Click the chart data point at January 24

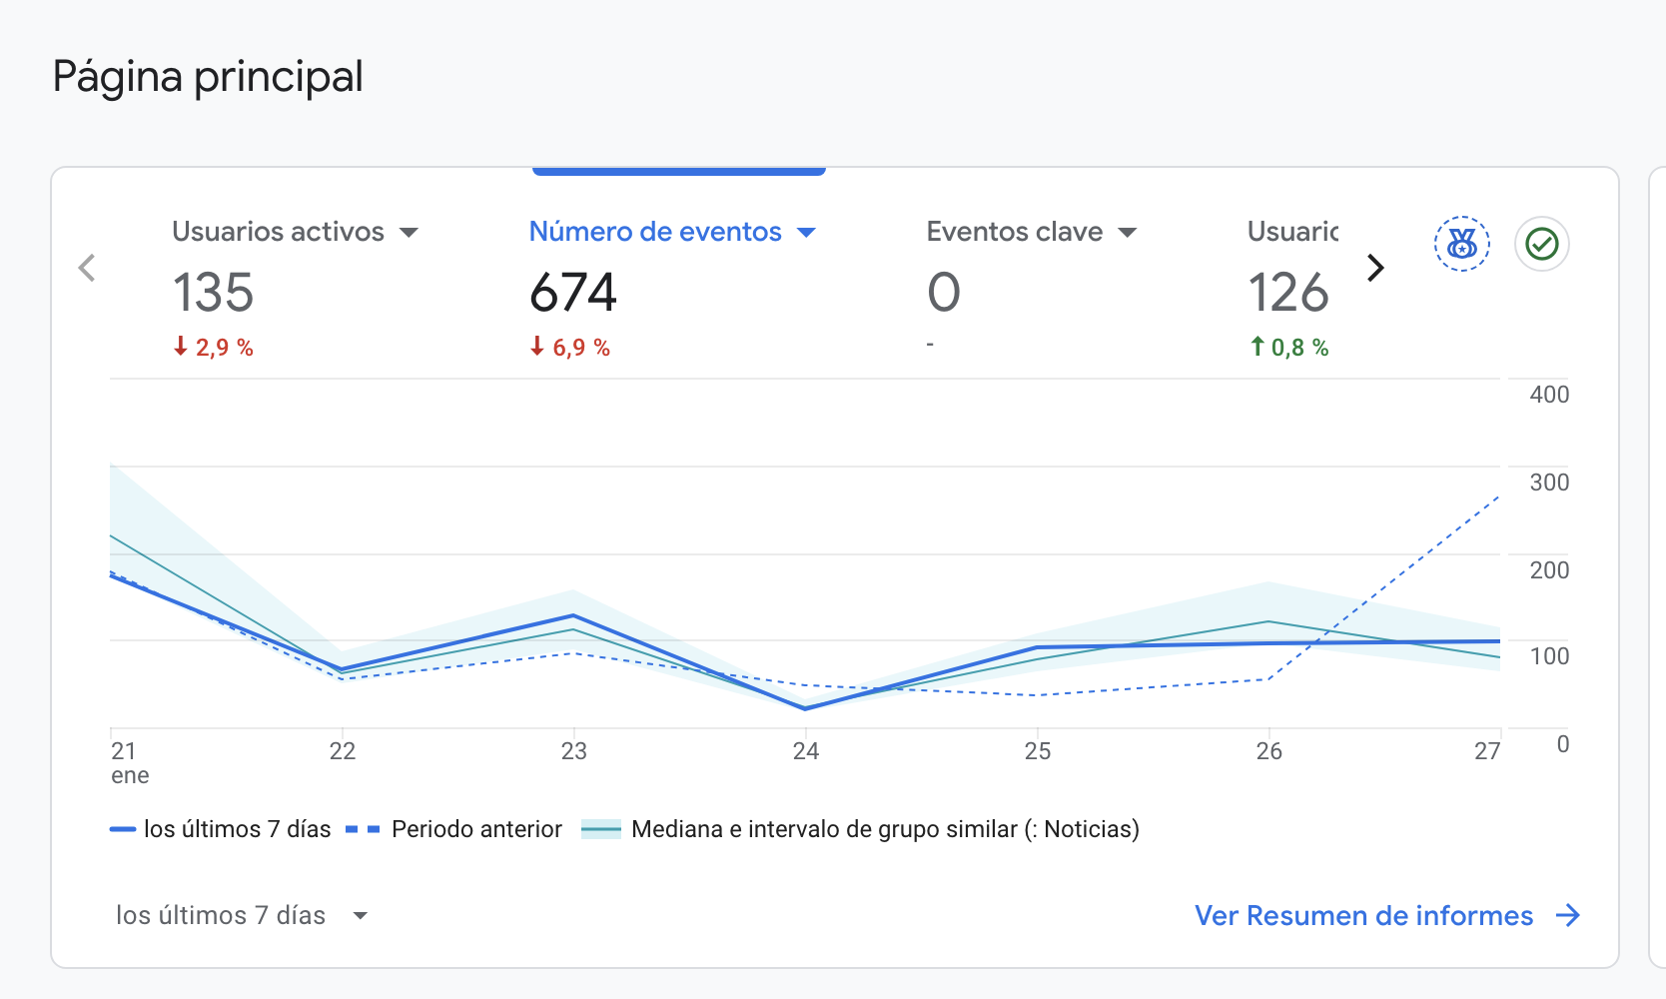(806, 708)
